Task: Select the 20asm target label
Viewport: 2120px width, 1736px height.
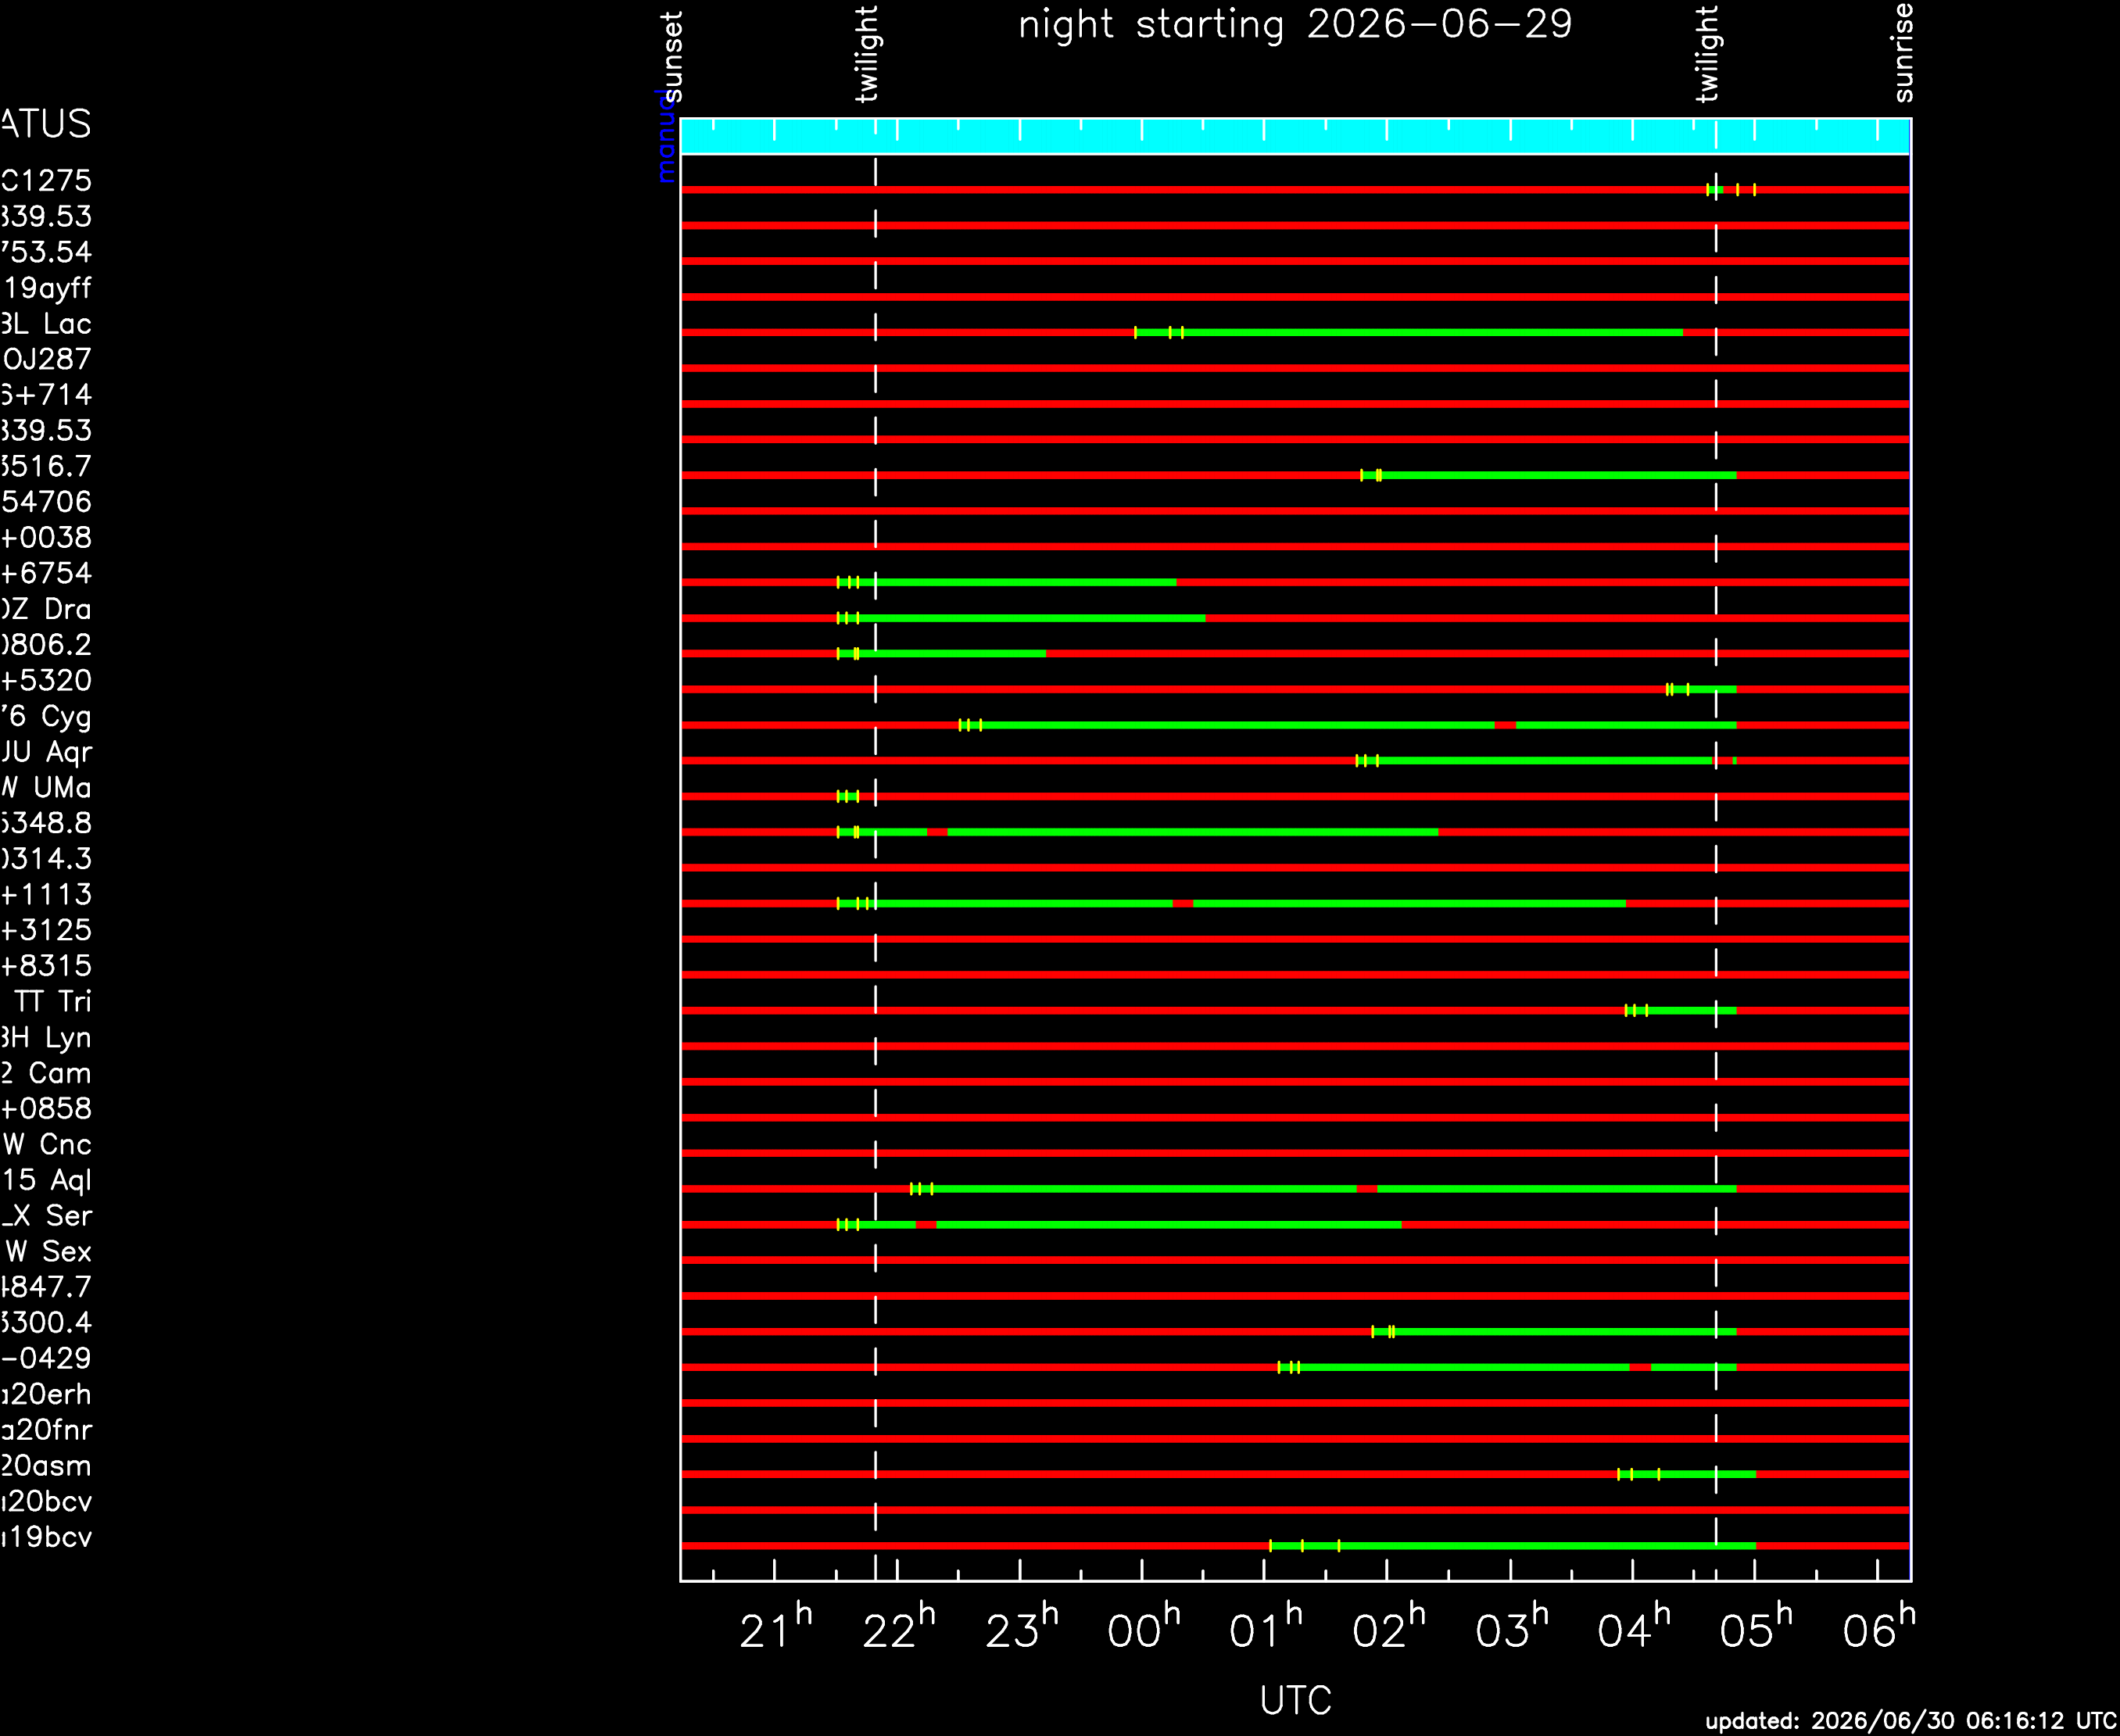Action: coord(47,1466)
